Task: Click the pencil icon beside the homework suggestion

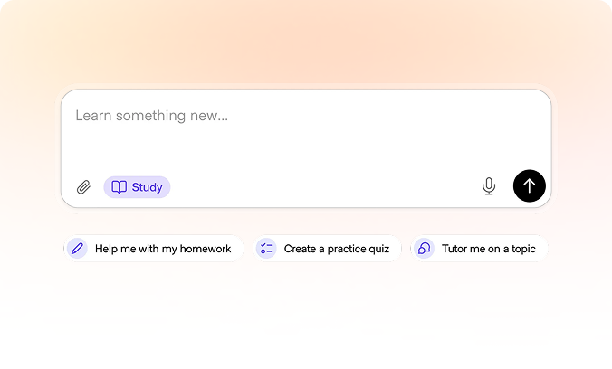Action: tap(77, 249)
